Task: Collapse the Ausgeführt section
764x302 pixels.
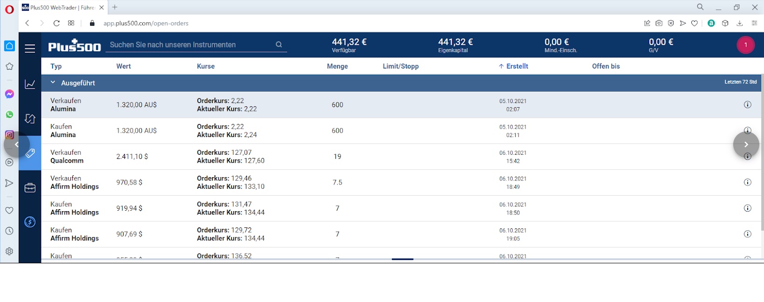Action: coord(53,82)
